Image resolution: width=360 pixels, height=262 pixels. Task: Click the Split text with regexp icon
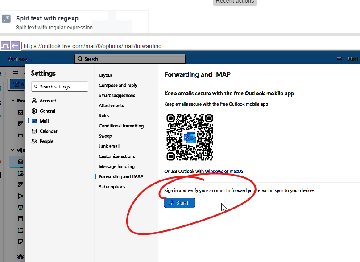6,19
